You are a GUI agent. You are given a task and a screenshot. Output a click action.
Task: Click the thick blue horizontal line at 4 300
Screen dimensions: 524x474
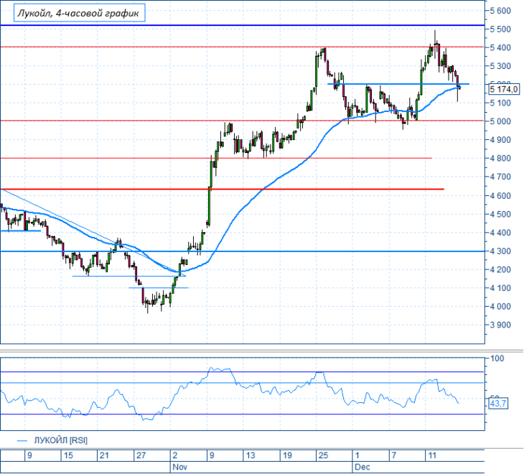(x=243, y=251)
